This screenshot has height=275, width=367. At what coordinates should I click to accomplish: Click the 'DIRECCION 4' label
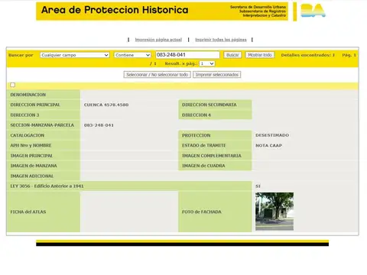point(196,115)
